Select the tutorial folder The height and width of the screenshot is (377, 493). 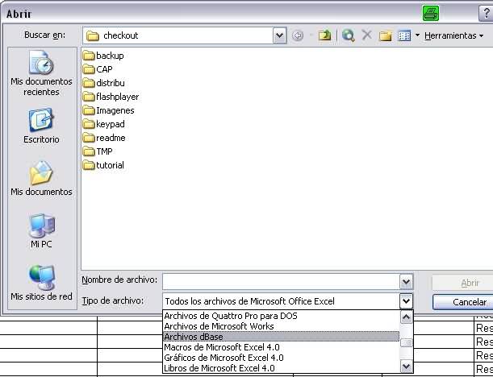(109, 165)
